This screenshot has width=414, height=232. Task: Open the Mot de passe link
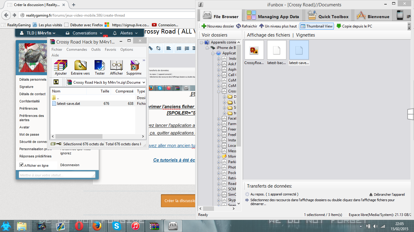click(29, 135)
